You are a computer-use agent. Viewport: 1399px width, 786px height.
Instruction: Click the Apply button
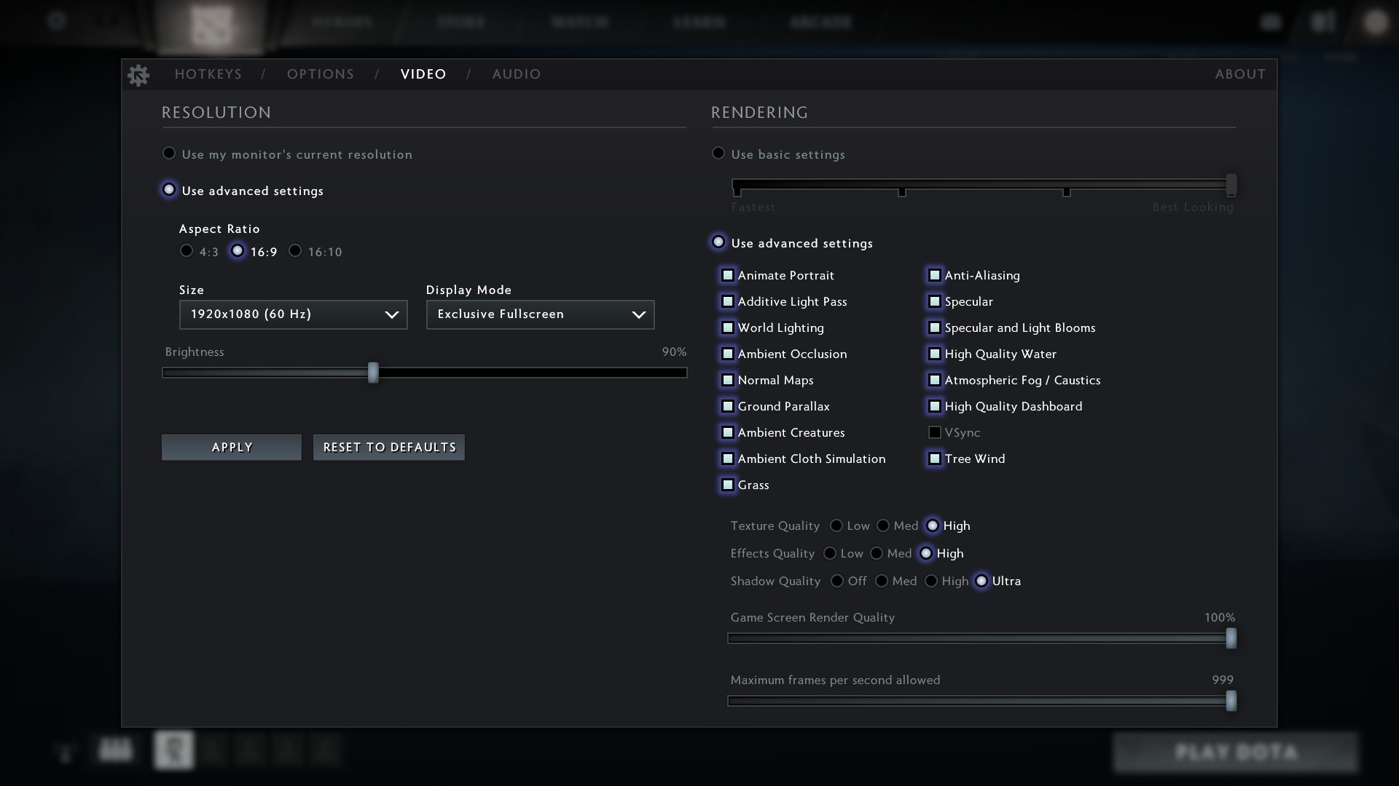pos(232,447)
